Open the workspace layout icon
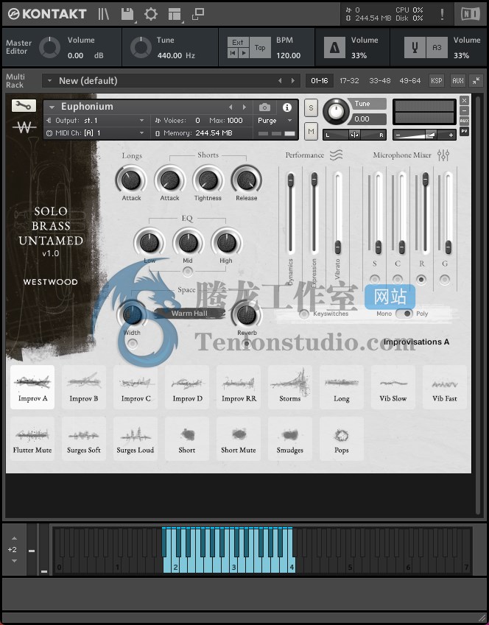The width and height of the screenshot is (489, 625). click(x=175, y=14)
